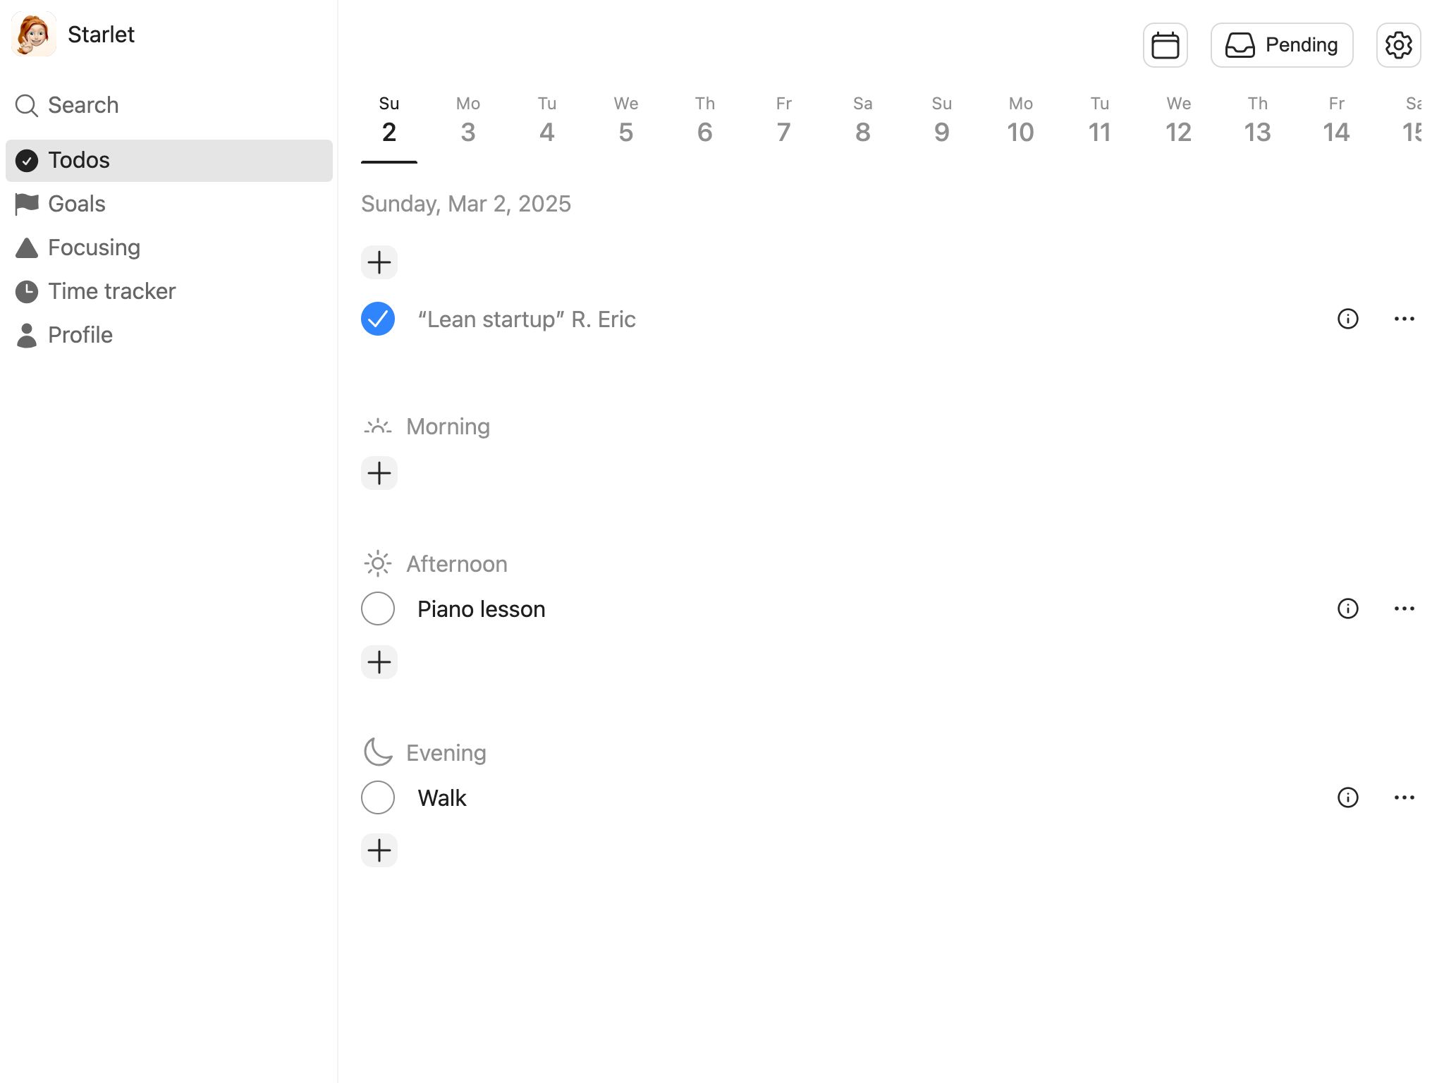Image resolution: width=1444 pixels, height=1083 pixels.
Task: Click the info icon for Walk
Action: click(1347, 797)
